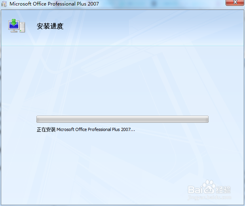Click the Microsoft Office Professional Plus 2007 window title
This screenshot has width=245, height=206.
54,4
